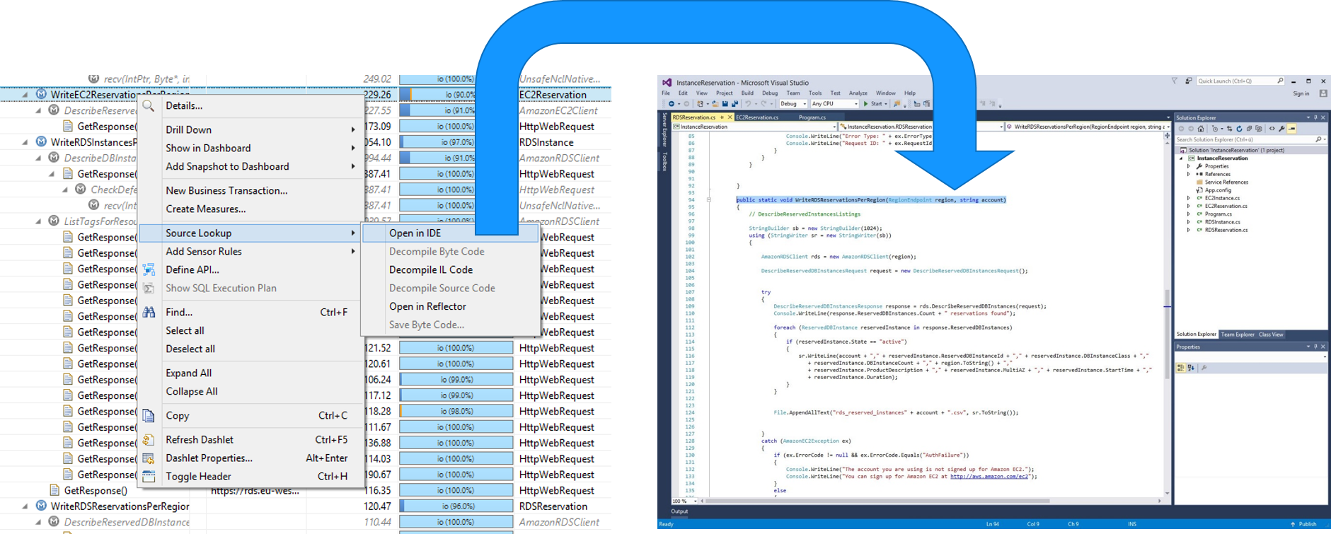Click the Undo icon in Visual Studio toolbar
The height and width of the screenshot is (534, 1331).
[x=748, y=104]
